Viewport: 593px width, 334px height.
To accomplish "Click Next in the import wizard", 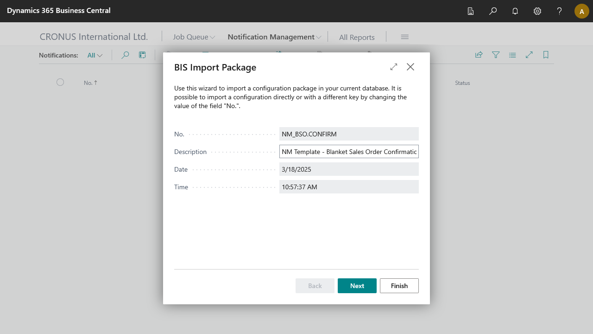I will click(x=357, y=286).
